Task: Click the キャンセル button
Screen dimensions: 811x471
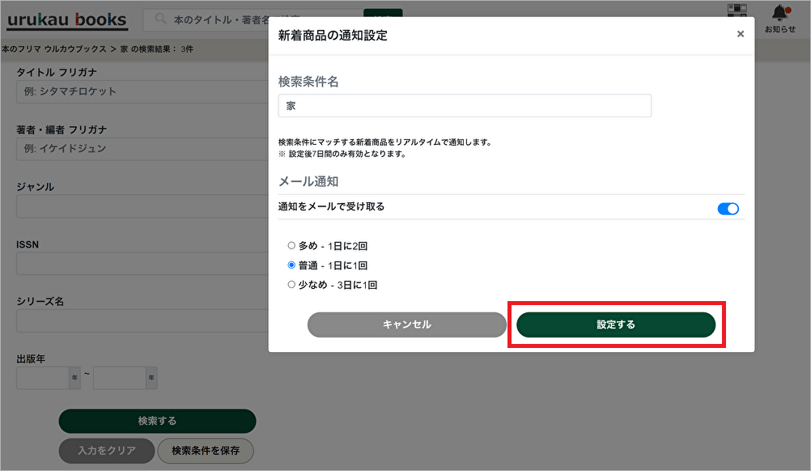Action: coord(406,325)
